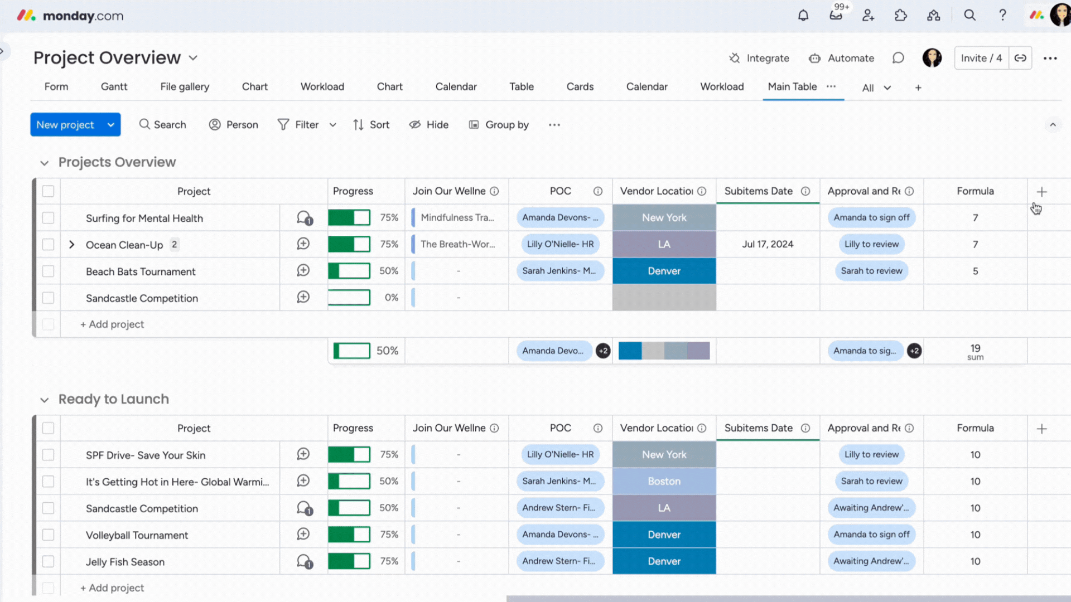Check the SPF Drive- Save Your Skin row
Image resolution: width=1071 pixels, height=602 pixels.
tap(48, 455)
